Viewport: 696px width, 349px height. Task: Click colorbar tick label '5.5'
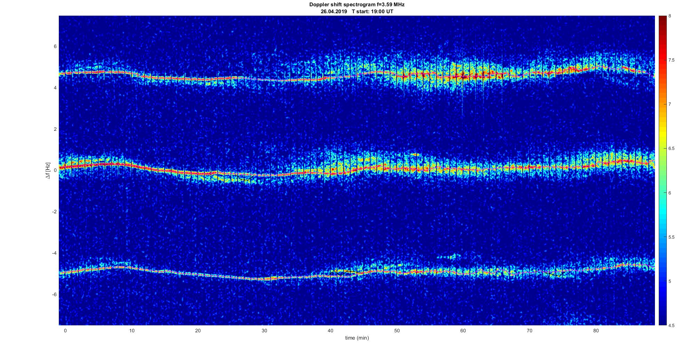[x=671, y=237]
